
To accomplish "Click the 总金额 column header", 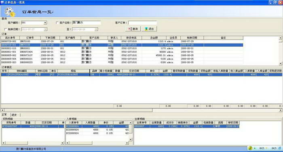I will click(x=154, y=38).
